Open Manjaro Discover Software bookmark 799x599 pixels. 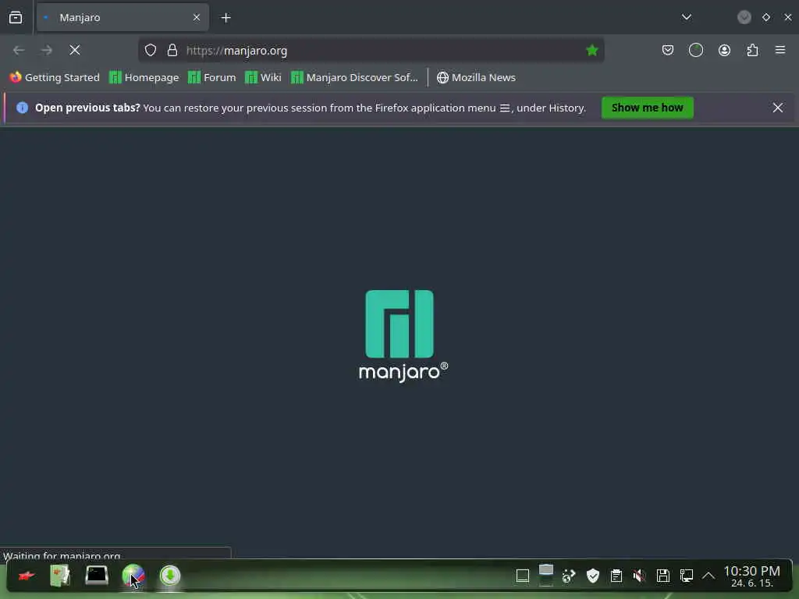pos(354,77)
